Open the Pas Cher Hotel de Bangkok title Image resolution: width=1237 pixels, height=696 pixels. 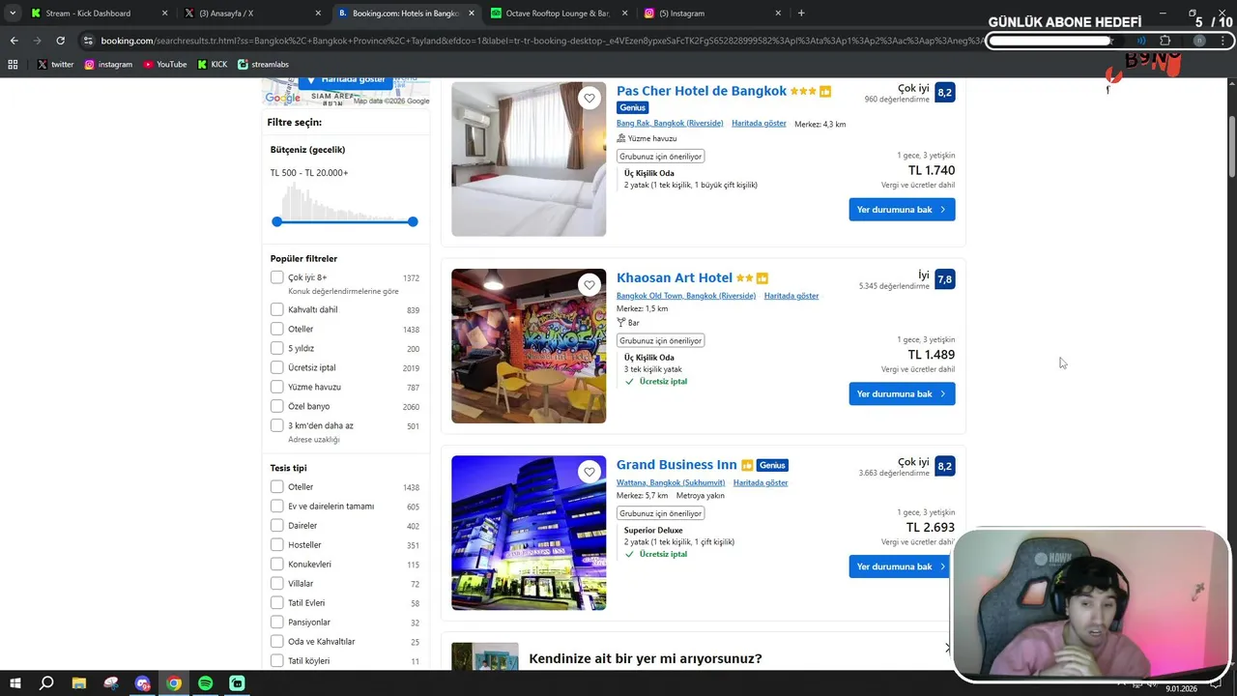point(702,91)
